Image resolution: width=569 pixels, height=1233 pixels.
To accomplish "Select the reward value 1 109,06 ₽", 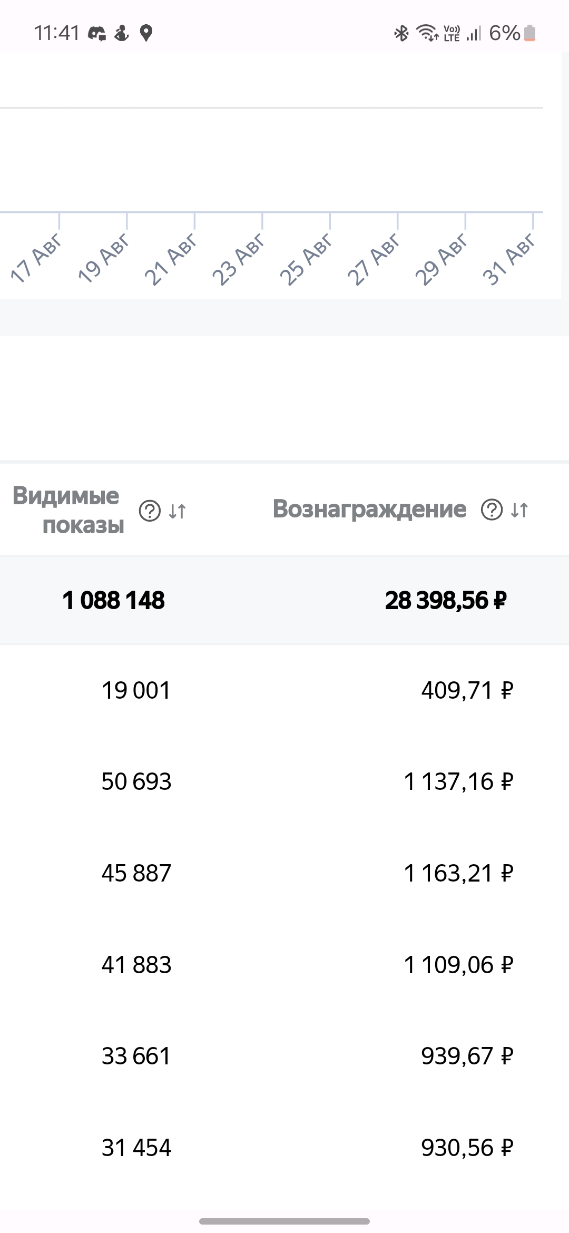I will point(458,965).
